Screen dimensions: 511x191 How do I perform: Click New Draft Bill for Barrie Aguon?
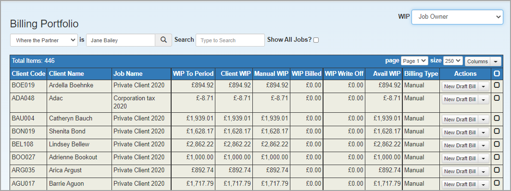[x=460, y=184]
